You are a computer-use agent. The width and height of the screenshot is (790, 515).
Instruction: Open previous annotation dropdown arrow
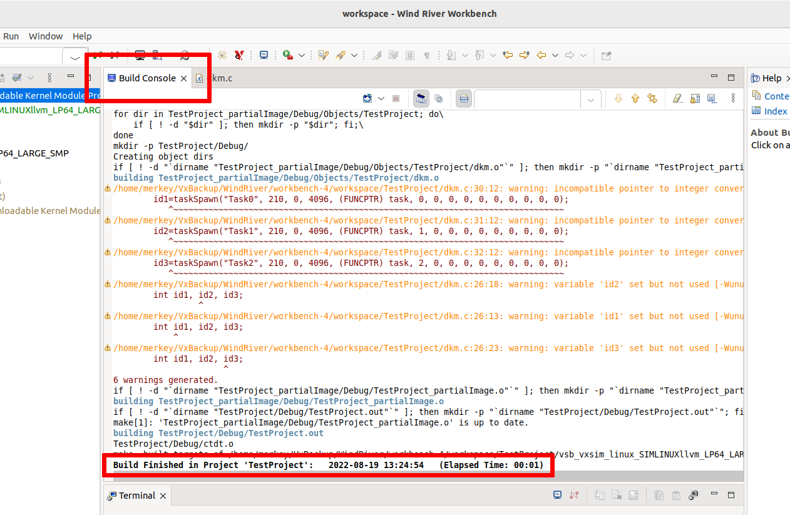click(493, 55)
